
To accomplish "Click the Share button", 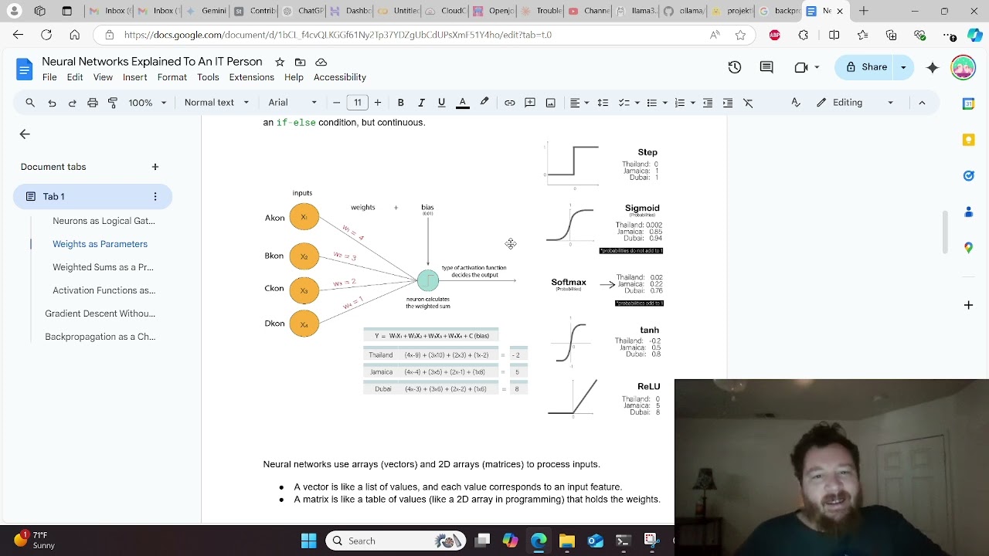I will tap(865, 67).
